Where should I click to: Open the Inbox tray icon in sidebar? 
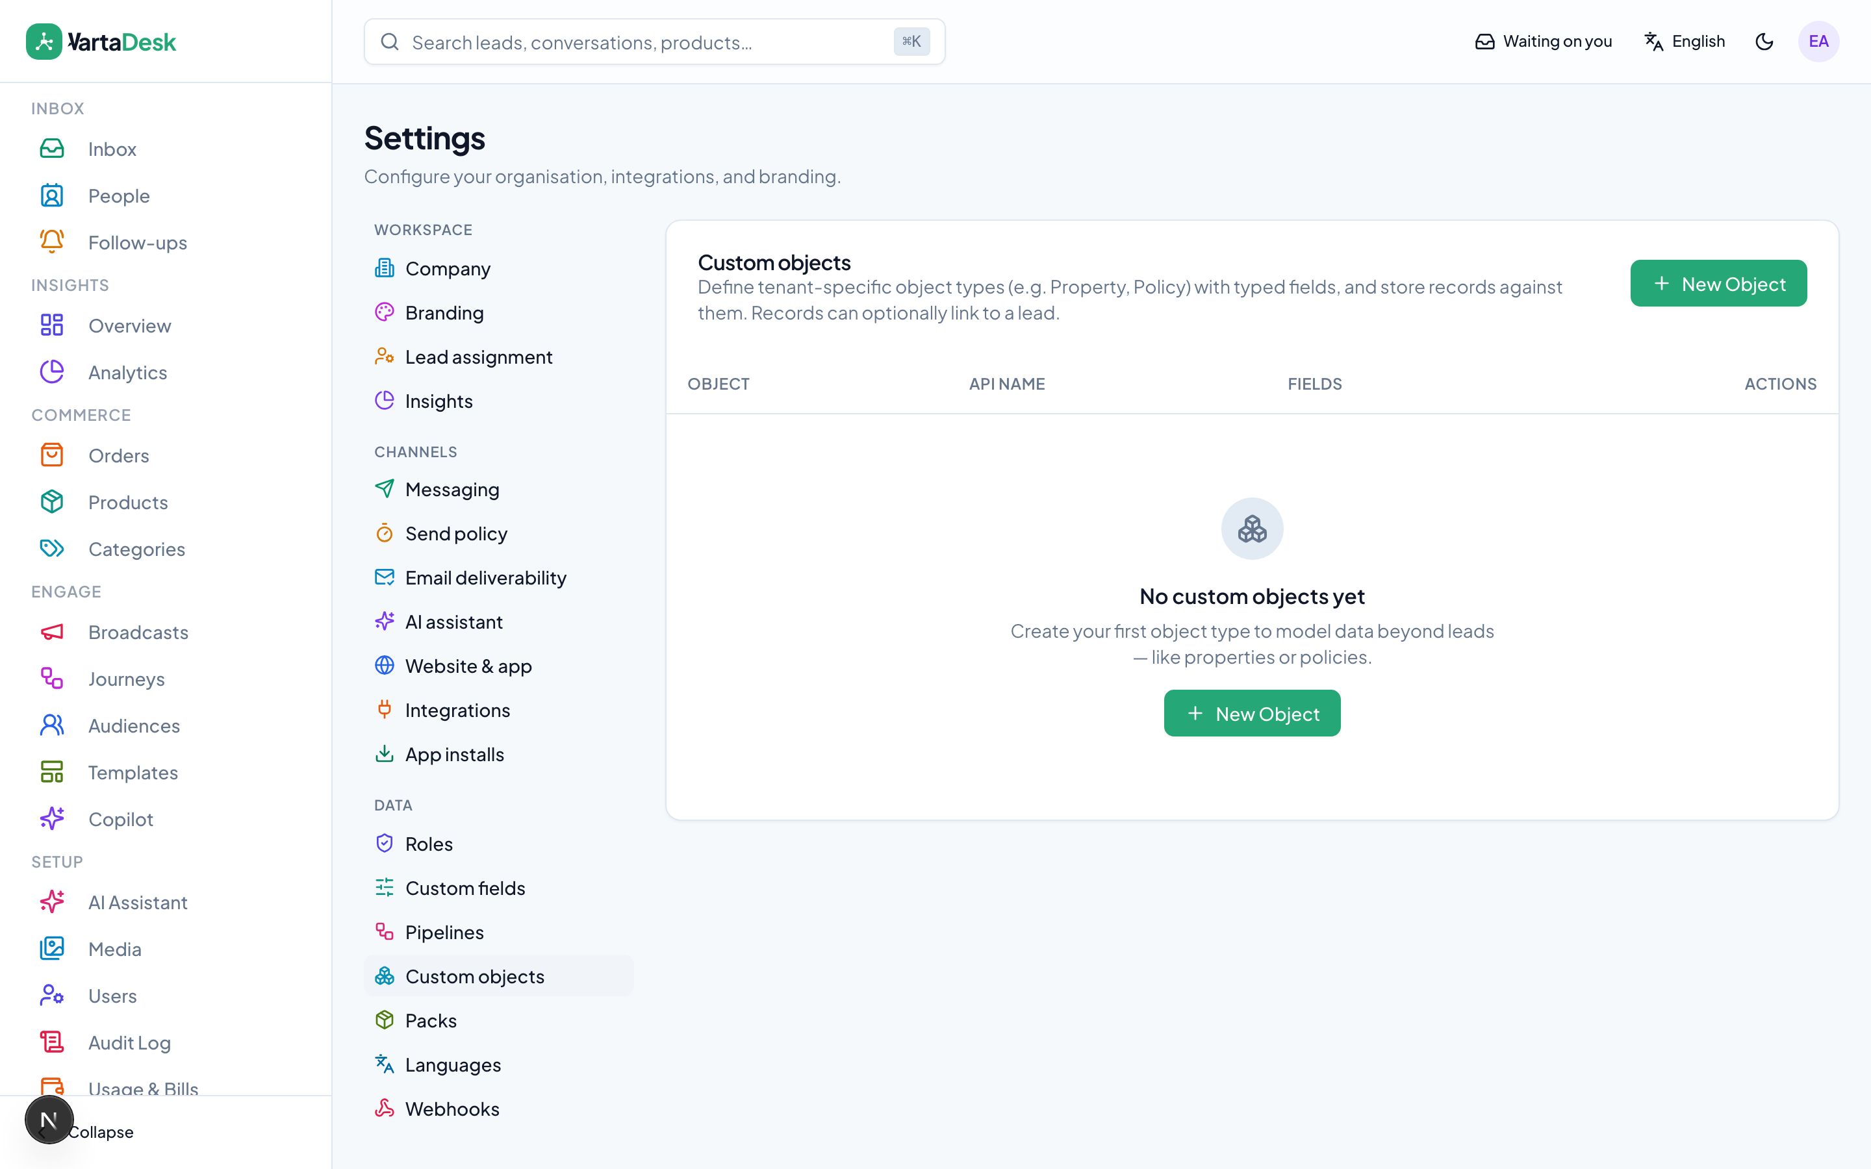coord(52,149)
